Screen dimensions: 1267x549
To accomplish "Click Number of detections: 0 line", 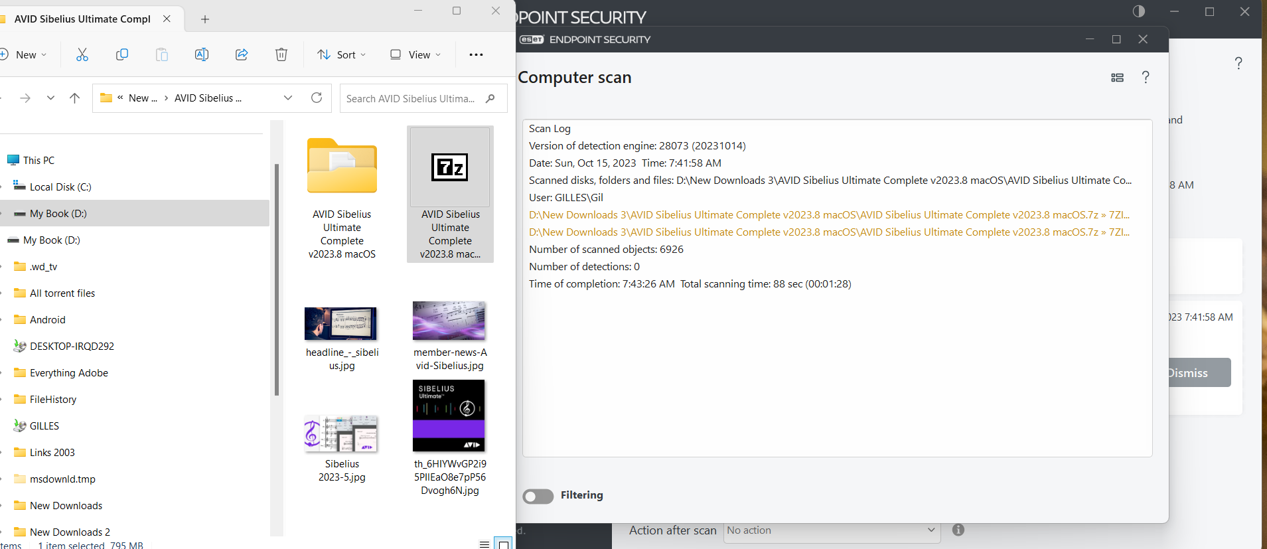I will coord(584,266).
